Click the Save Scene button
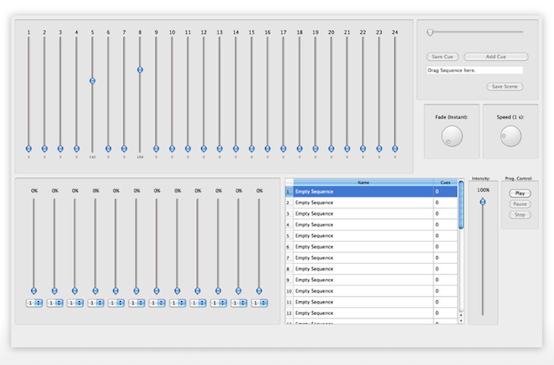Screen dimensions: 554x365 (505, 86)
